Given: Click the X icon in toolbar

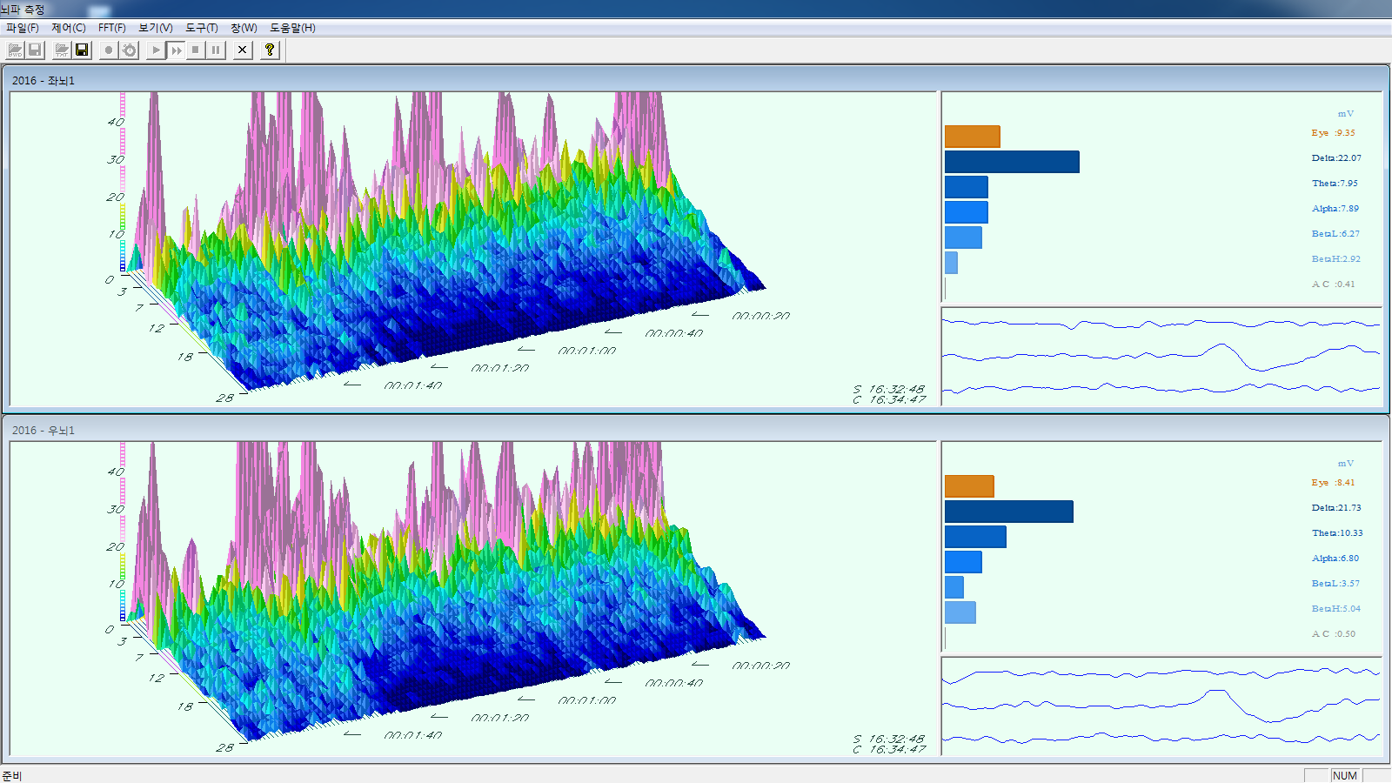Looking at the screenshot, I should point(243,50).
